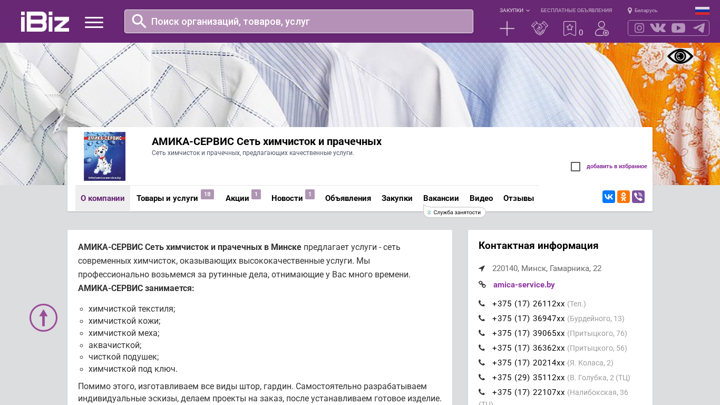Click phone icon beside +375 (17) 36362xx
Viewport: 720px width, 405px height.
(482, 348)
